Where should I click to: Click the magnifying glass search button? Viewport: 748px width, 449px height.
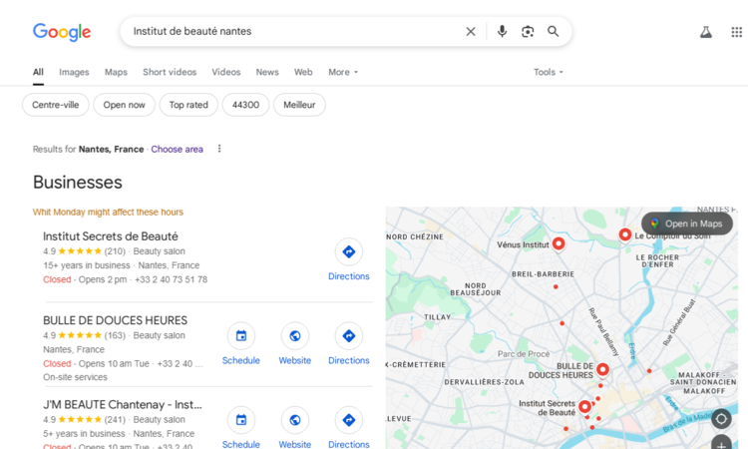554,32
